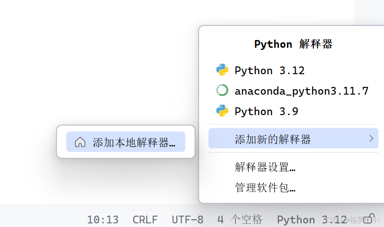Click the Python logo beside Python 3.9
This screenshot has height=227, width=384.
[222, 111]
